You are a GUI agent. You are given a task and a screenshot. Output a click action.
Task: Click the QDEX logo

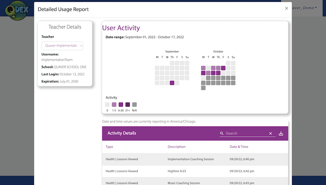(x=17, y=11)
